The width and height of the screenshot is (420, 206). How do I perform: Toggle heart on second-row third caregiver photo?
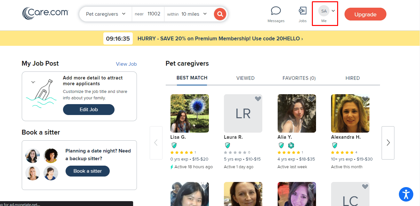(x=312, y=186)
